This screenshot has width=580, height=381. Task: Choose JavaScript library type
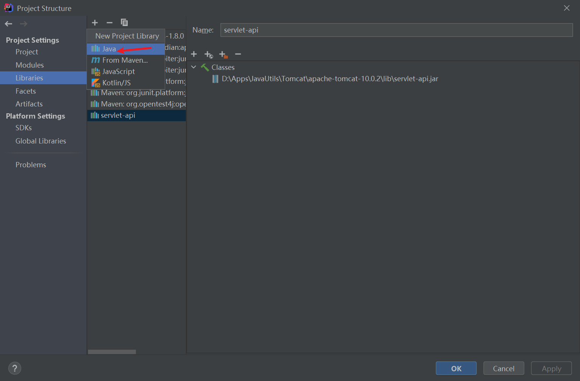click(126, 71)
